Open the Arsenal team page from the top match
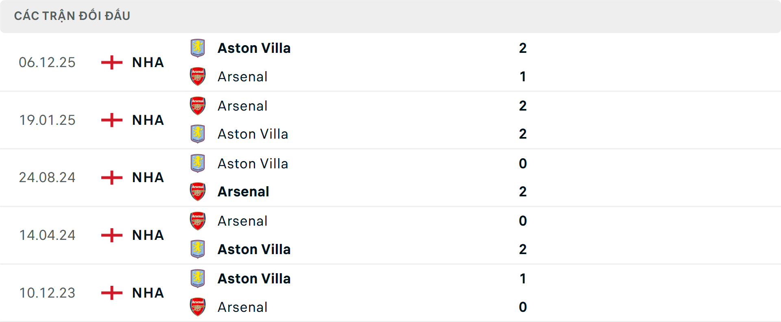Image resolution: width=781 pixels, height=322 pixels. (x=242, y=76)
